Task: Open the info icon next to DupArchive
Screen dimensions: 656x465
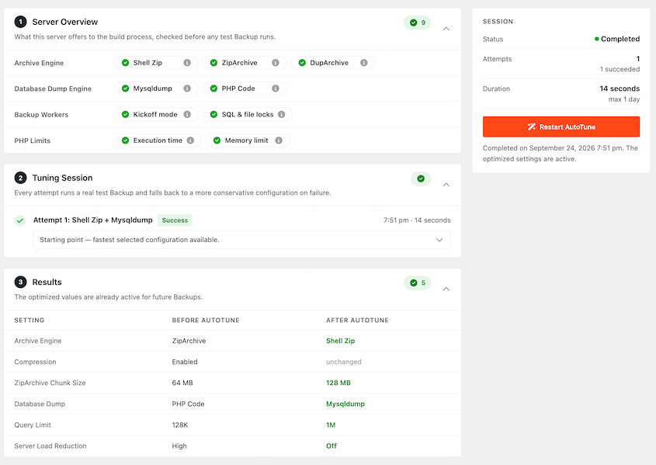Action: pyautogui.click(x=364, y=63)
